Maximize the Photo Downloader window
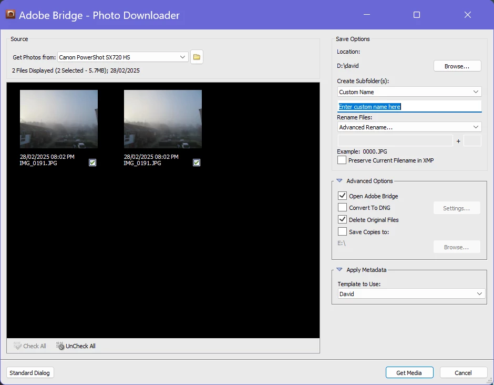494x385 pixels. click(417, 15)
